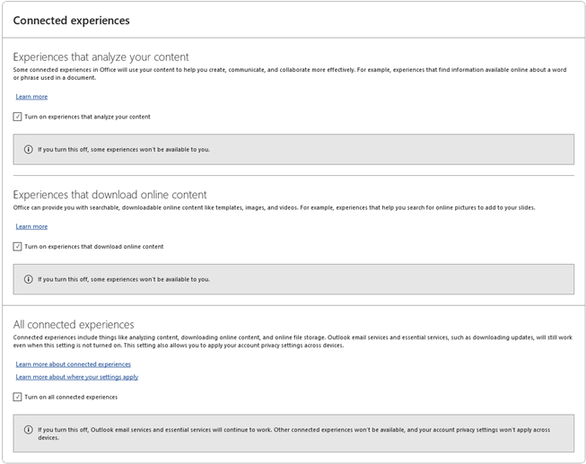This screenshot has width=586, height=464.
Task: Uncheck 'Turn on experiences that analyze your content'
Action: click(18, 117)
